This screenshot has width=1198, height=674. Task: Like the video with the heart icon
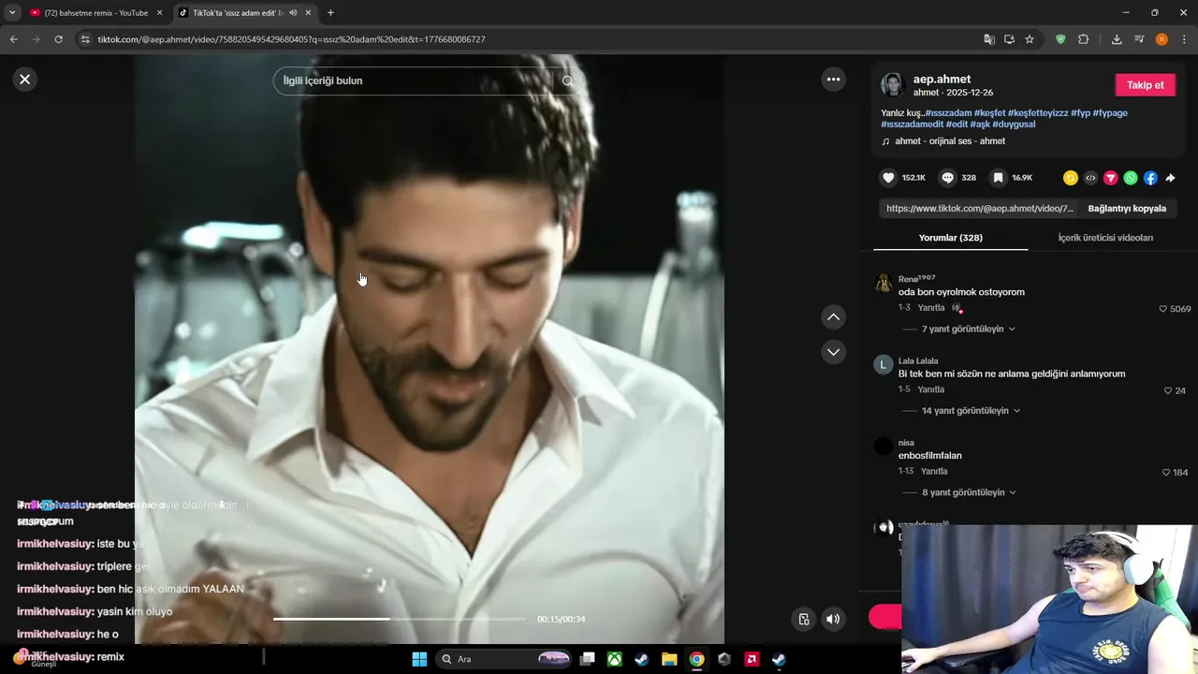889,178
